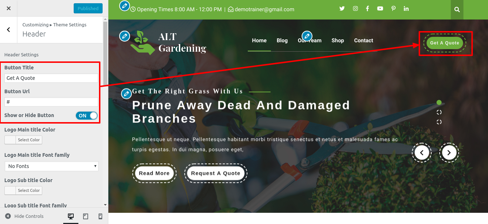Click the Get A Quote button
Screen dimensions: 488x224
pos(445,43)
